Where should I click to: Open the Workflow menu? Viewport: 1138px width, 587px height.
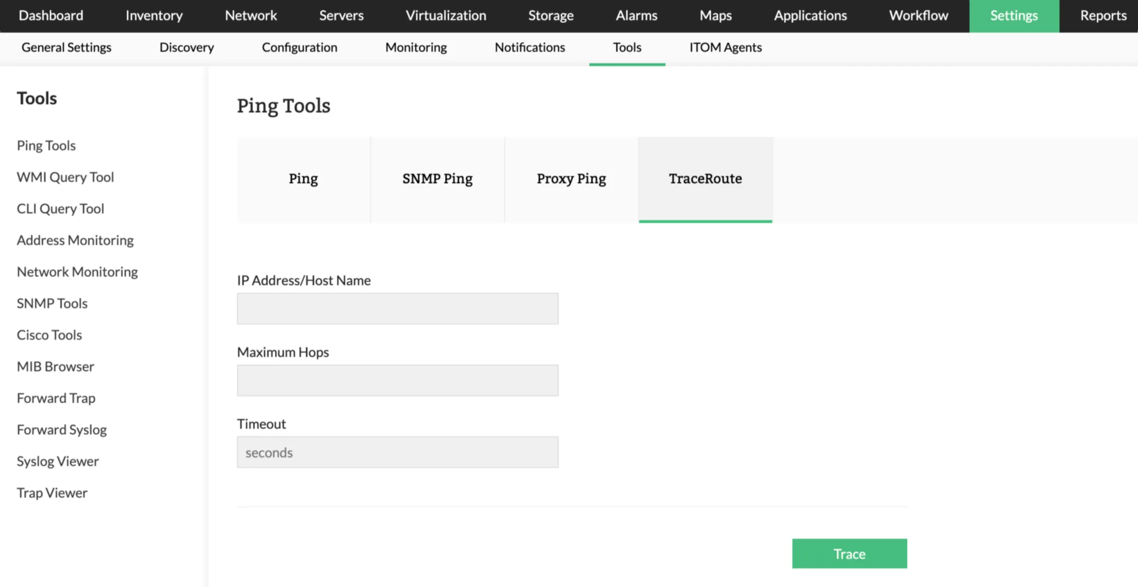click(918, 15)
